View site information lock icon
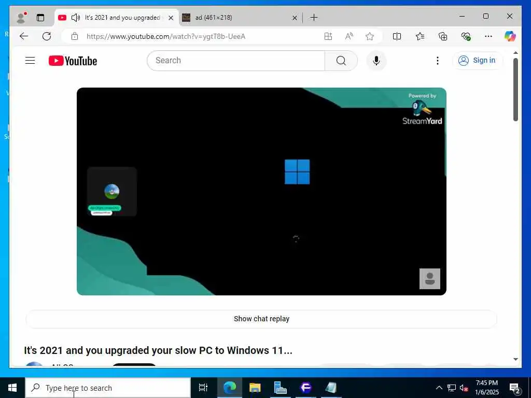The width and height of the screenshot is (531, 398). (75, 36)
